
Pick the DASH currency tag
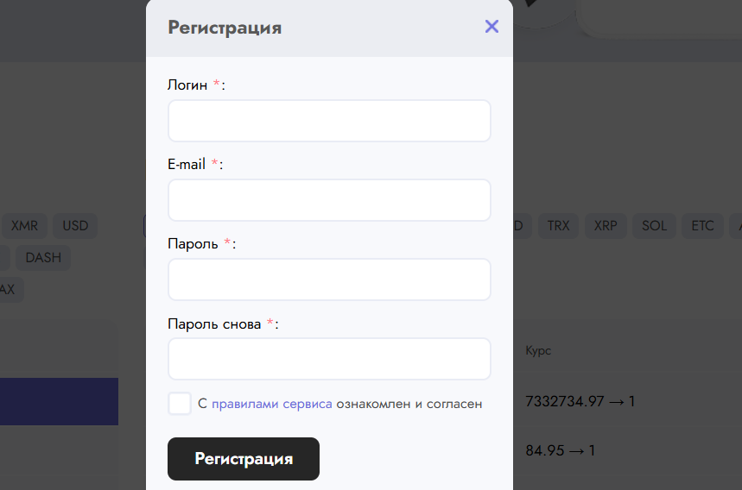pyautogui.click(x=43, y=257)
